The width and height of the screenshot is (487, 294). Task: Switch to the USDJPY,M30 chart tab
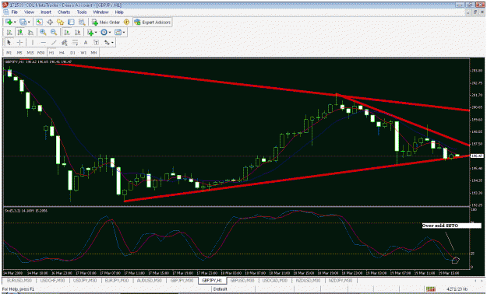(86, 281)
